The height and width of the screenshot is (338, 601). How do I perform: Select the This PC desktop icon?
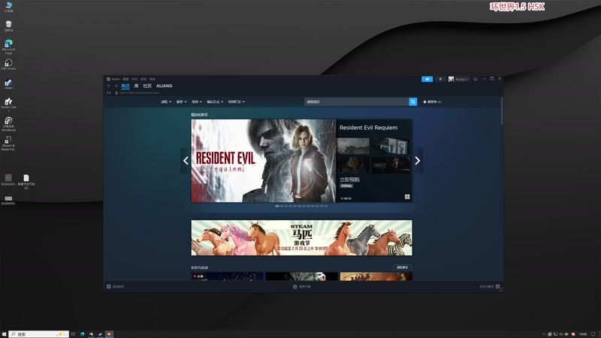point(8,7)
